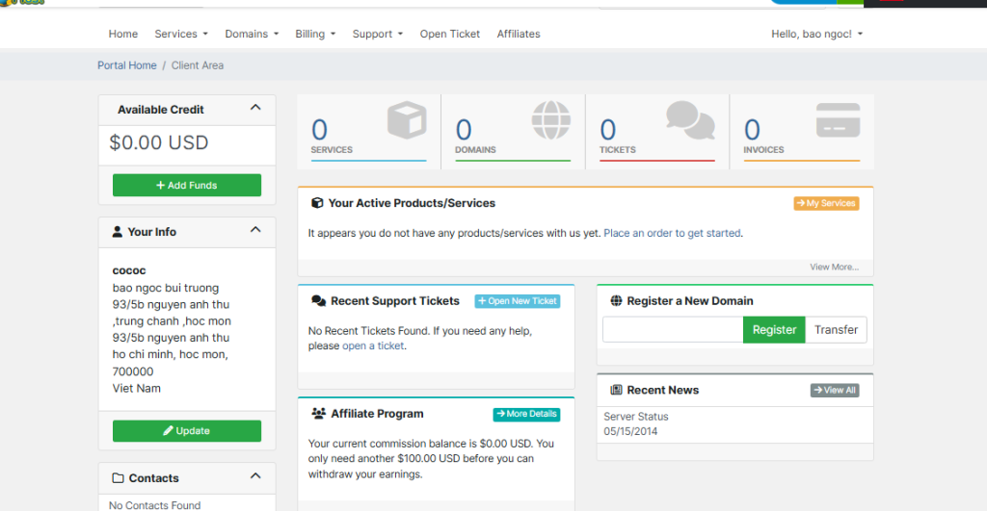Go to the Affiliates page

pos(519,34)
